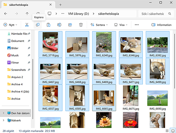Switch to the details list view icon
This screenshot has height=133, width=176.
click(x=167, y=131)
